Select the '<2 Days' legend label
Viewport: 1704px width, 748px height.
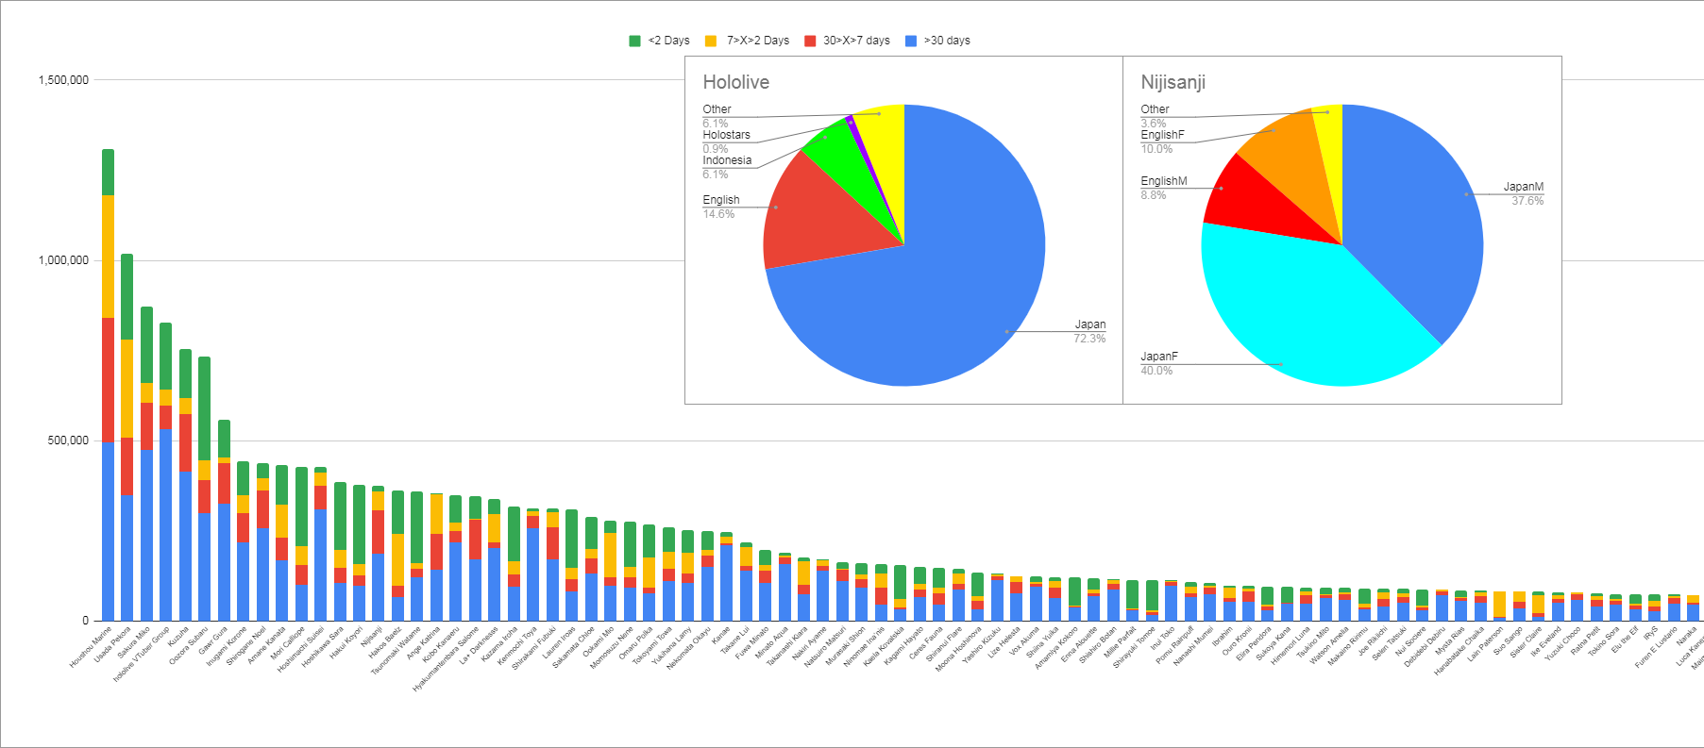coord(669,41)
